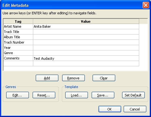
Task: Click the Remove button
Action: point(73,78)
